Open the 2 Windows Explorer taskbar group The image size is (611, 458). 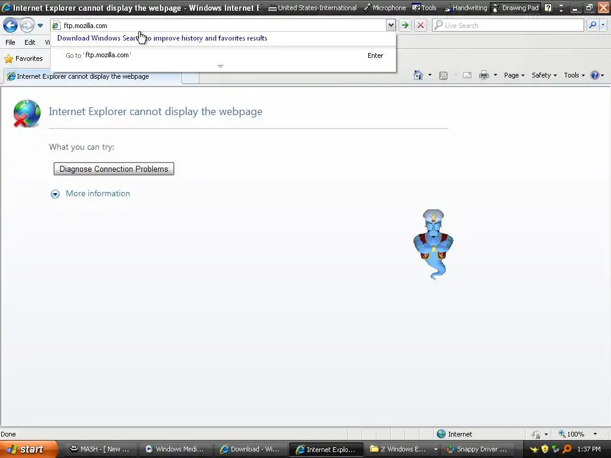point(403,449)
